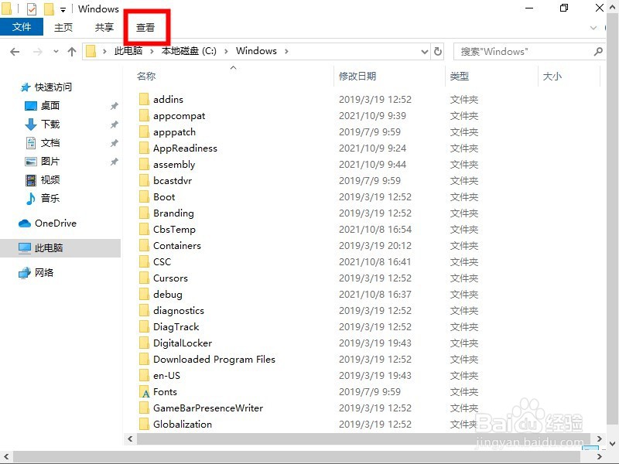Expand chevron after Windows breadcrumb
The width and height of the screenshot is (619, 464).
pyautogui.click(x=286, y=51)
